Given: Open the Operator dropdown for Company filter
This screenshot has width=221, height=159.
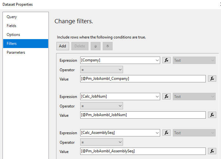Looking at the screenshot, I should click(x=101, y=70).
